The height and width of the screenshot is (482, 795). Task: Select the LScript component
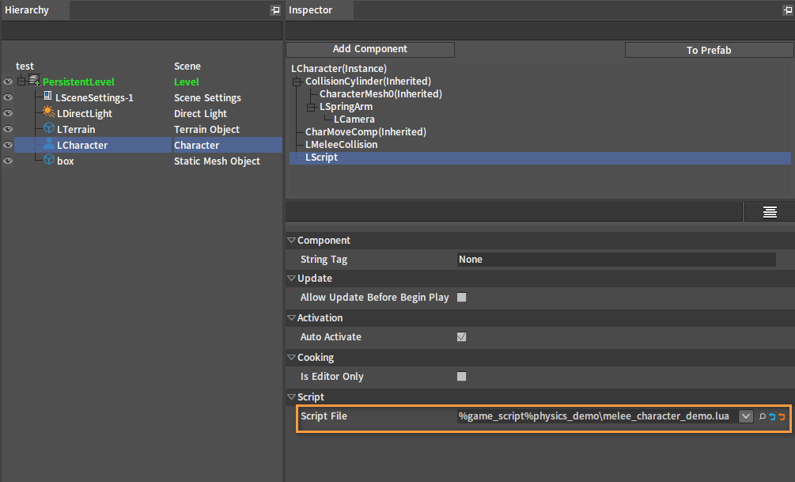click(321, 158)
